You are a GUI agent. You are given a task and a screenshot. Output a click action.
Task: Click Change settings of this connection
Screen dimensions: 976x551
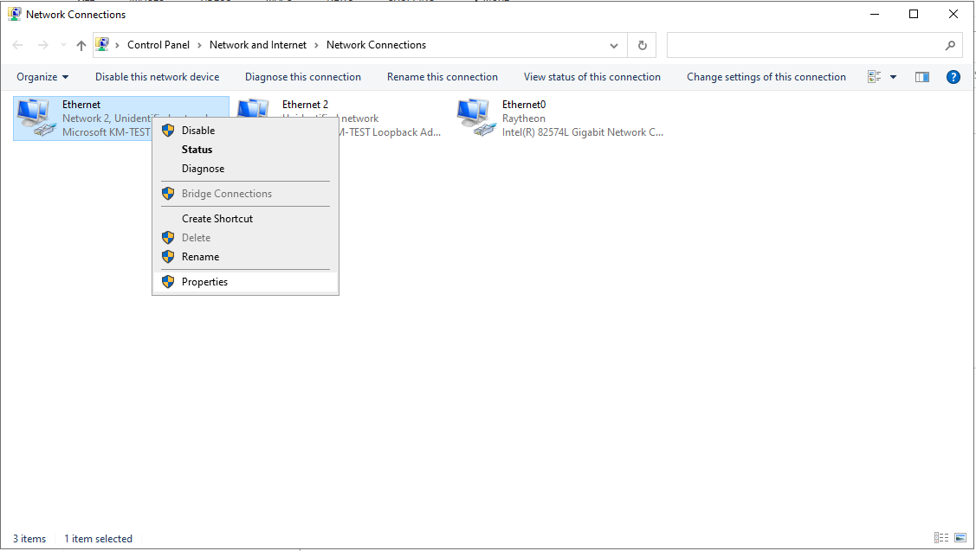point(766,77)
